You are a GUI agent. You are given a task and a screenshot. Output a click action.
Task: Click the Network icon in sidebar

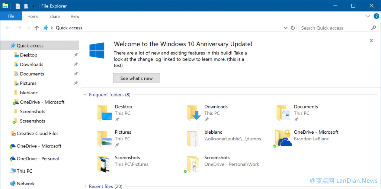[x=13, y=184]
